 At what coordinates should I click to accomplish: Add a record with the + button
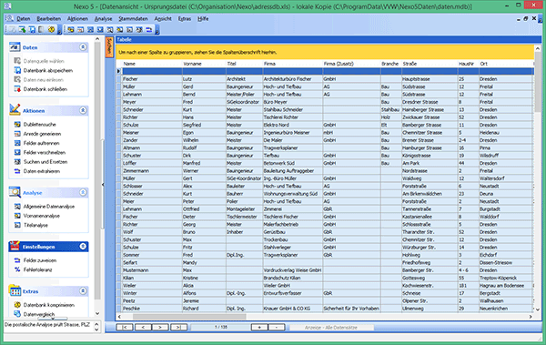tap(259, 327)
